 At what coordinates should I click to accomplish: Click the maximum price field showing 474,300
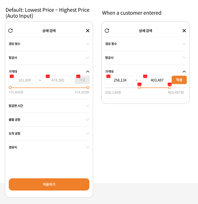coord(58,80)
